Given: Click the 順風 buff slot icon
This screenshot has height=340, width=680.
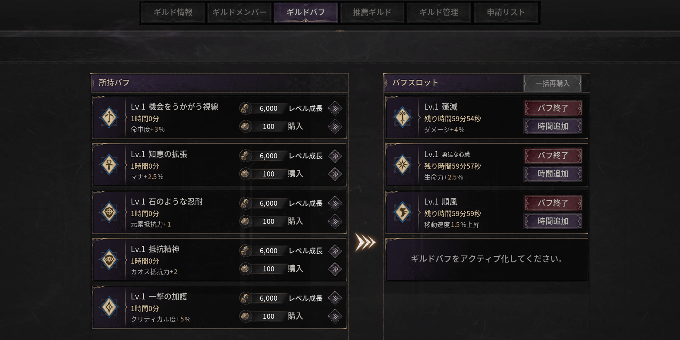Looking at the screenshot, I should 402,212.
